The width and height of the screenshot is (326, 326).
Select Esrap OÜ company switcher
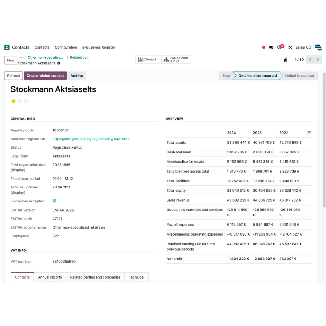[x=303, y=47]
